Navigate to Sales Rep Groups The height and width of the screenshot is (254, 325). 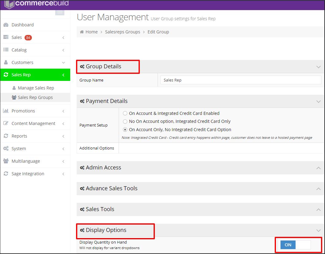(x=35, y=97)
